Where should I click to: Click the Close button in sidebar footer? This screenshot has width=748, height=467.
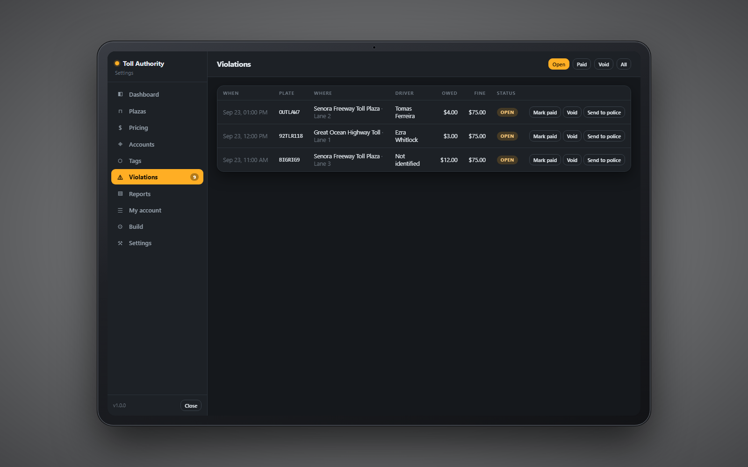[x=191, y=406]
